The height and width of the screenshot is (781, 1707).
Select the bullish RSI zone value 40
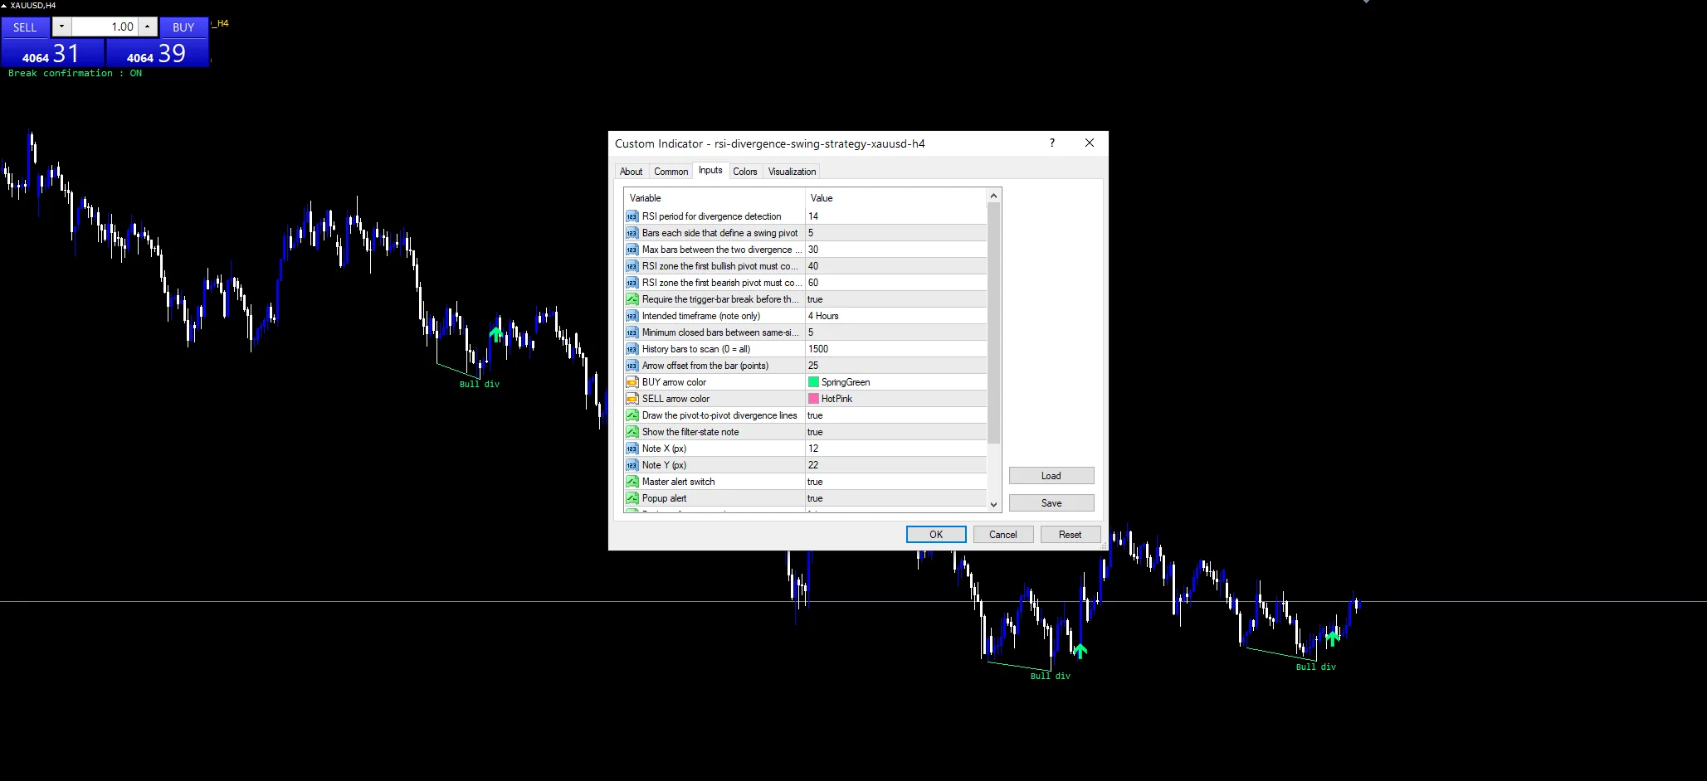pyautogui.click(x=896, y=266)
